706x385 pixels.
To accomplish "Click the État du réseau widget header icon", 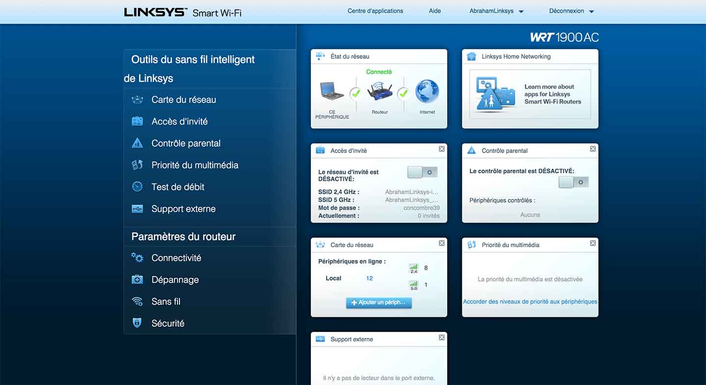I will tap(320, 56).
